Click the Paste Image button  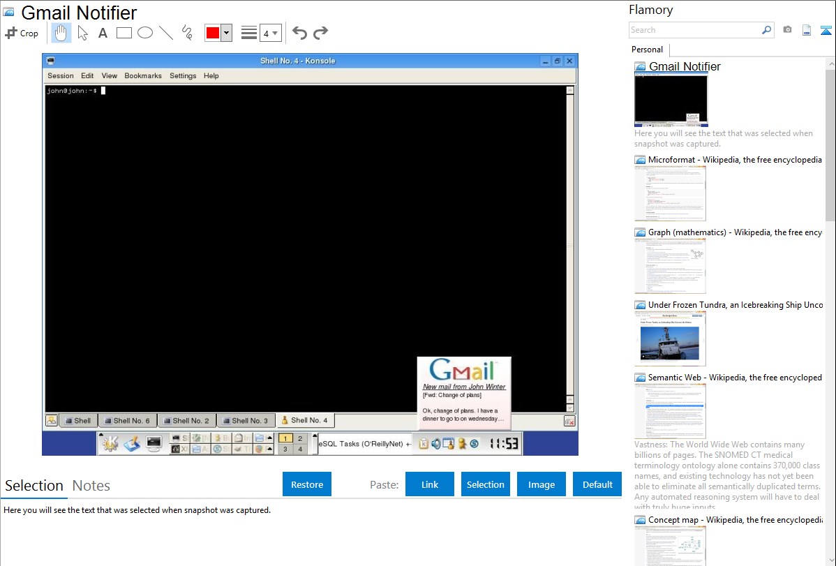[x=542, y=484]
